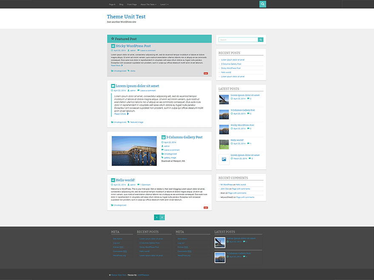Viewport: 374px width, 280px height.
Task: Click the 1 Comment link on Hello world!
Action: pos(144,185)
